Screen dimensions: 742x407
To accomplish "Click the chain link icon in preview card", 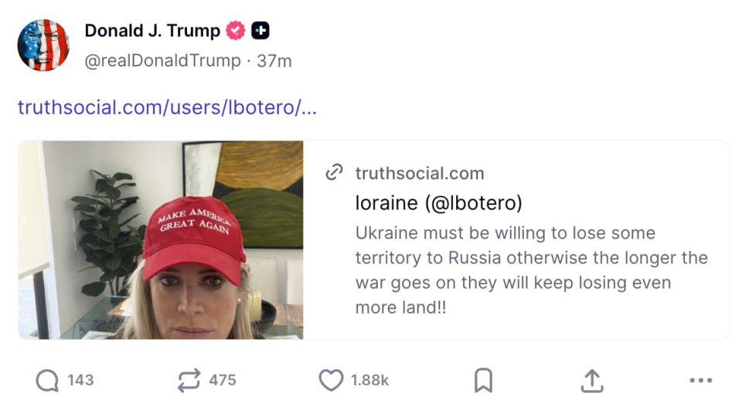I will tap(334, 173).
